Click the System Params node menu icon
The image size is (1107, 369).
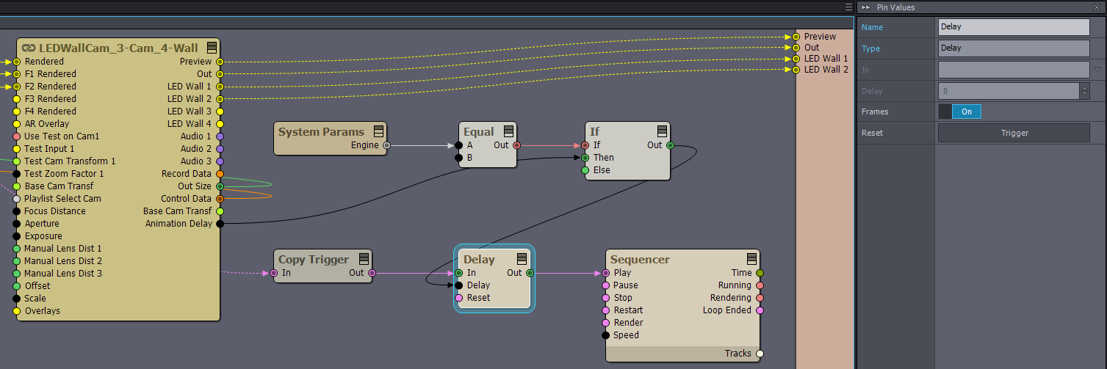click(378, 132)
